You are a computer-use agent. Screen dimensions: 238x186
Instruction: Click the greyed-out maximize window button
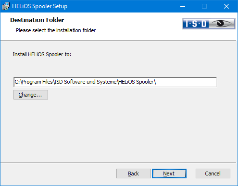pos(204,6)
